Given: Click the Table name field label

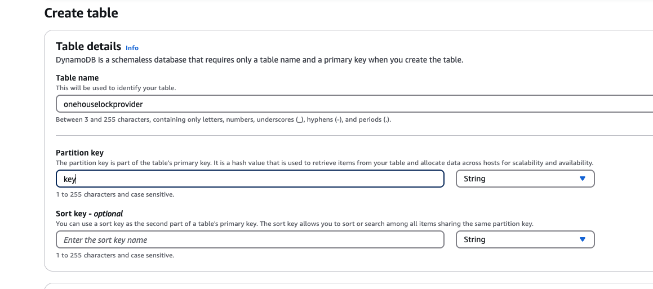Looking at the screenshot, I should tap(77, 77).
